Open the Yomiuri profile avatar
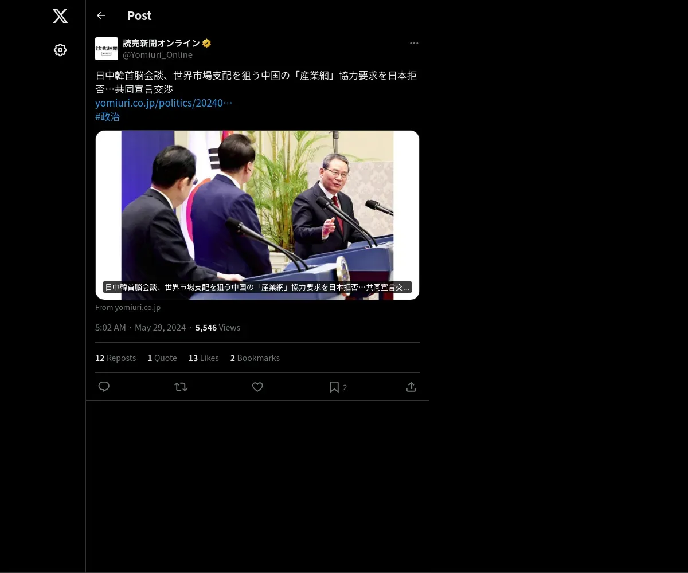Screen dimensions: 688x573 coord(107,49)
